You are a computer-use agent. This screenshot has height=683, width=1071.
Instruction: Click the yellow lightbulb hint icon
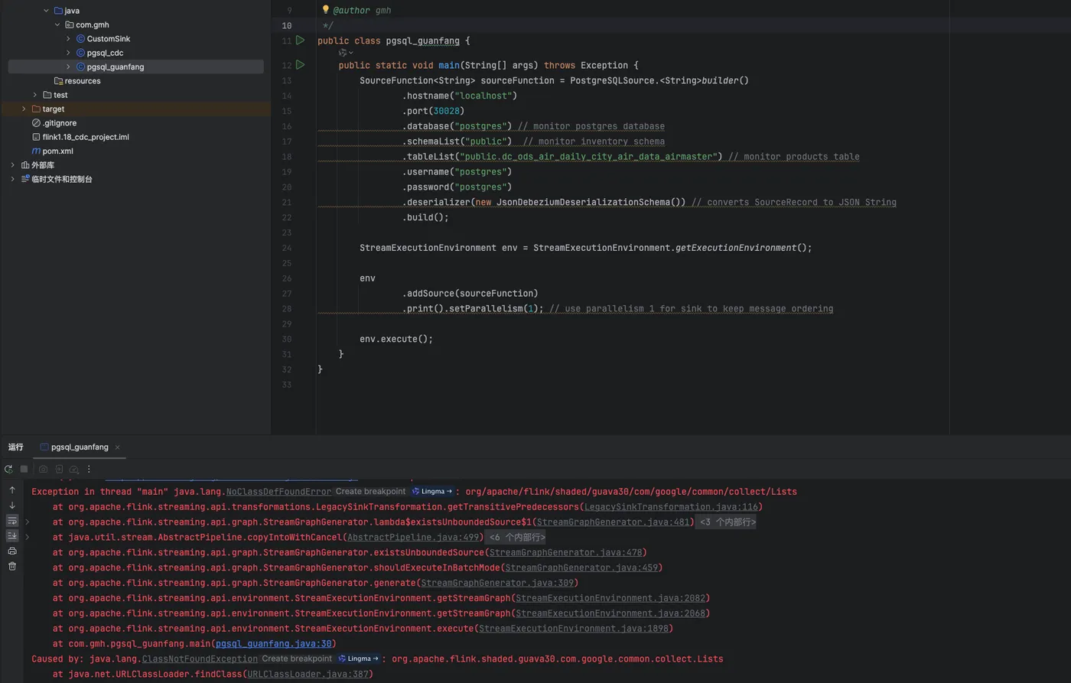[325, 10]
